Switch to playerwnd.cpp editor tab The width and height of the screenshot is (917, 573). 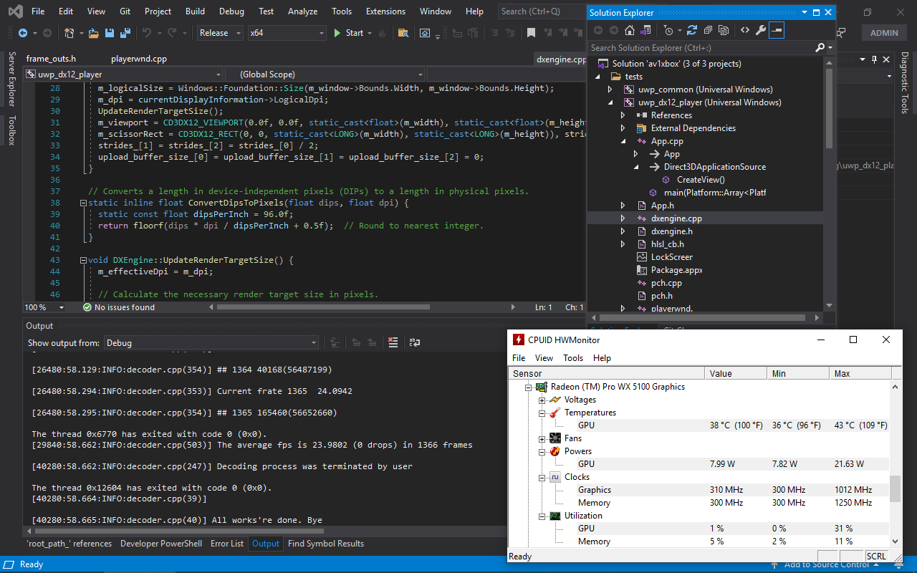click(x=139, y=59)
